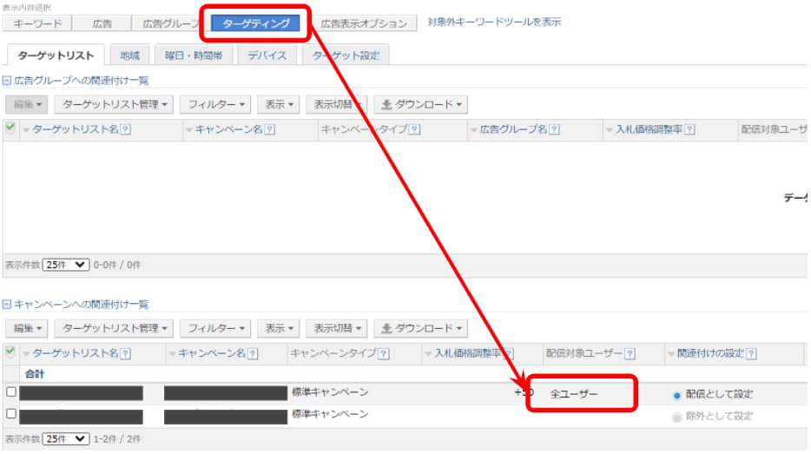Image resolution: width=811 pixels, height=454 pixels.
Task: Click the 全ユーザー cell in the first row
Action: (574, 394)
